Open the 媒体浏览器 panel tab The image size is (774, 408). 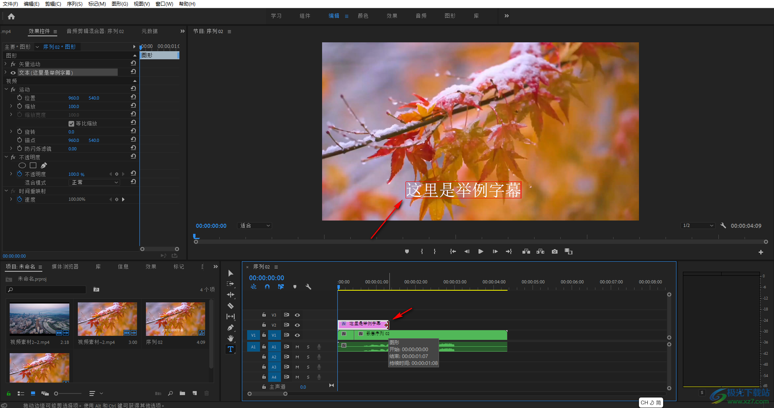point(65,267)
